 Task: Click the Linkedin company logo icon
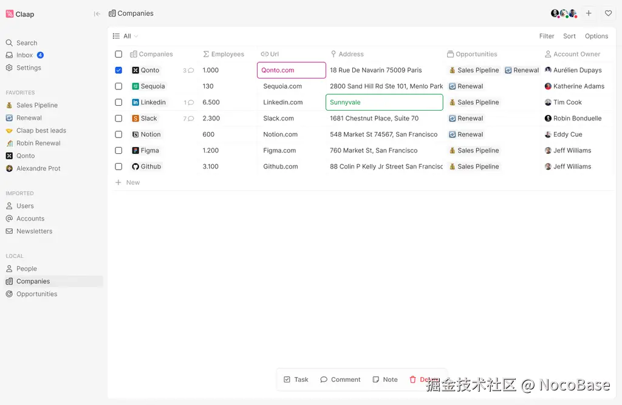[135, 102]
